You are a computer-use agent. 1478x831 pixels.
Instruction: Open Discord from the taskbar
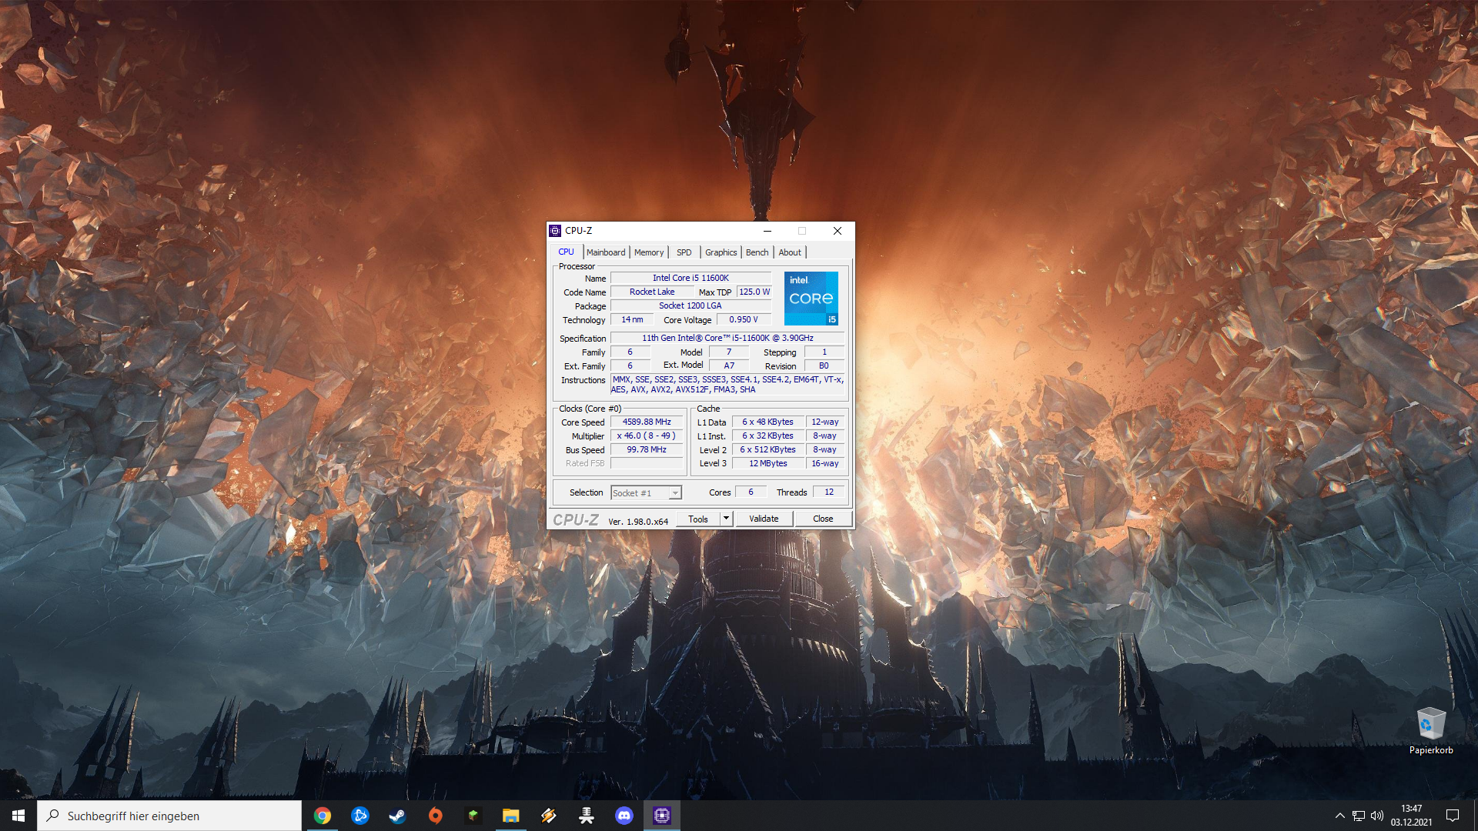(624, 816)
